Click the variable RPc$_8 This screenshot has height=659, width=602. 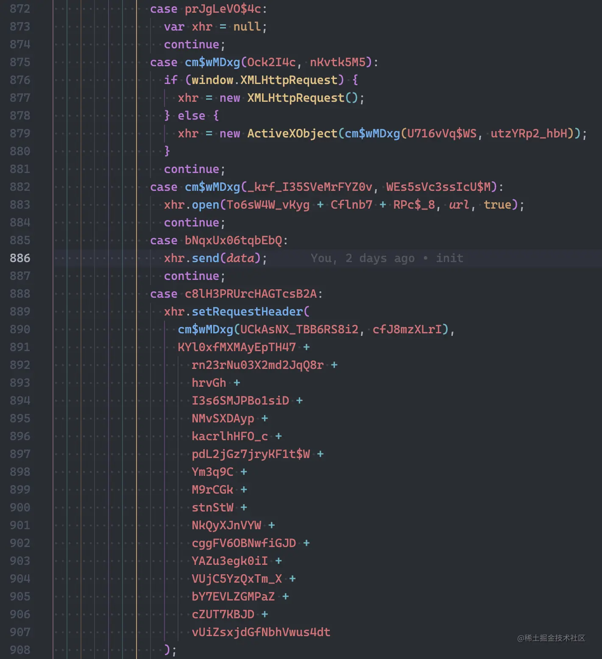[414, 205]
